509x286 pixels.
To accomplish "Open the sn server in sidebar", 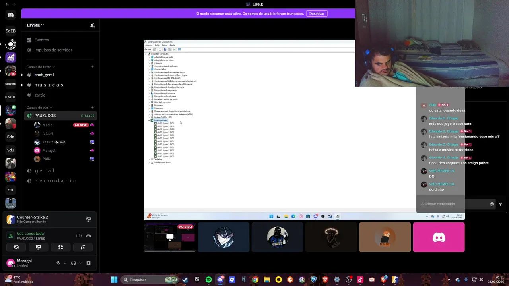I will (11, 189).
